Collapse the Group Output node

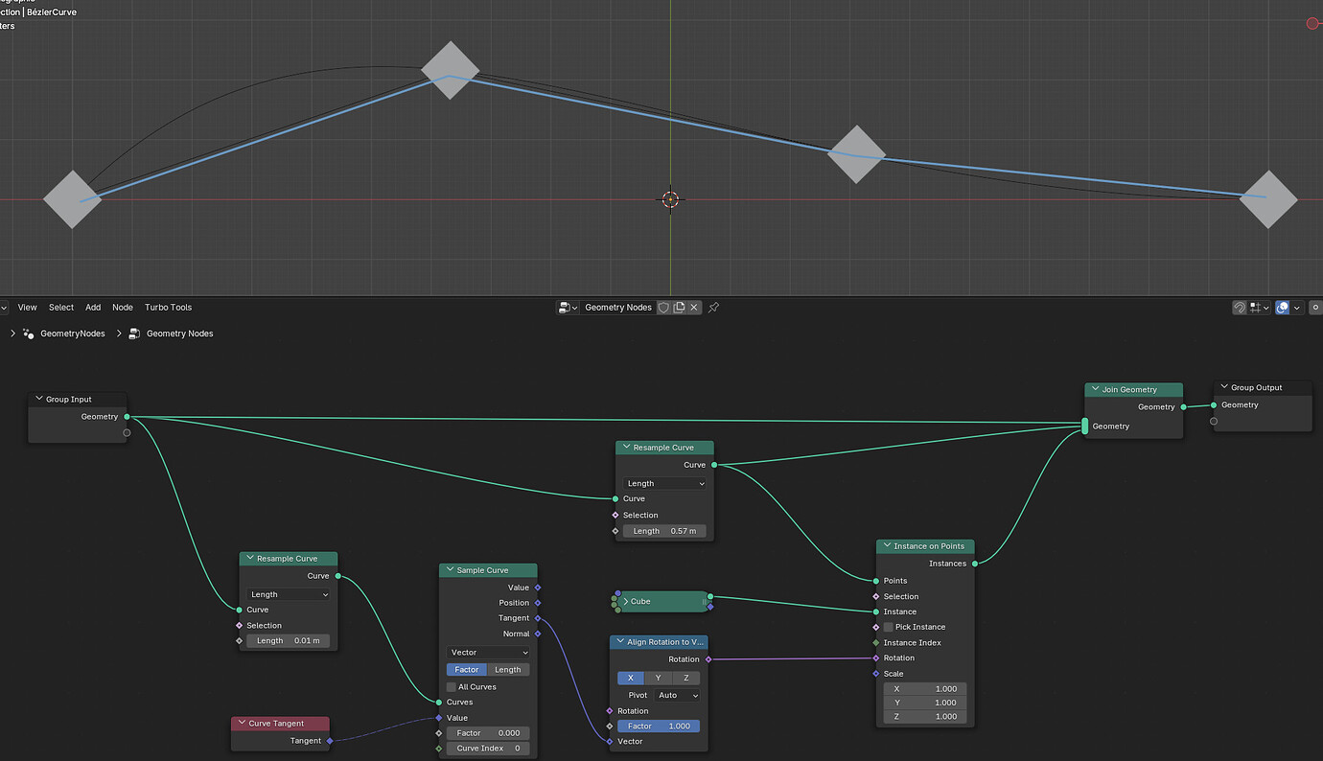point(1224,388)
